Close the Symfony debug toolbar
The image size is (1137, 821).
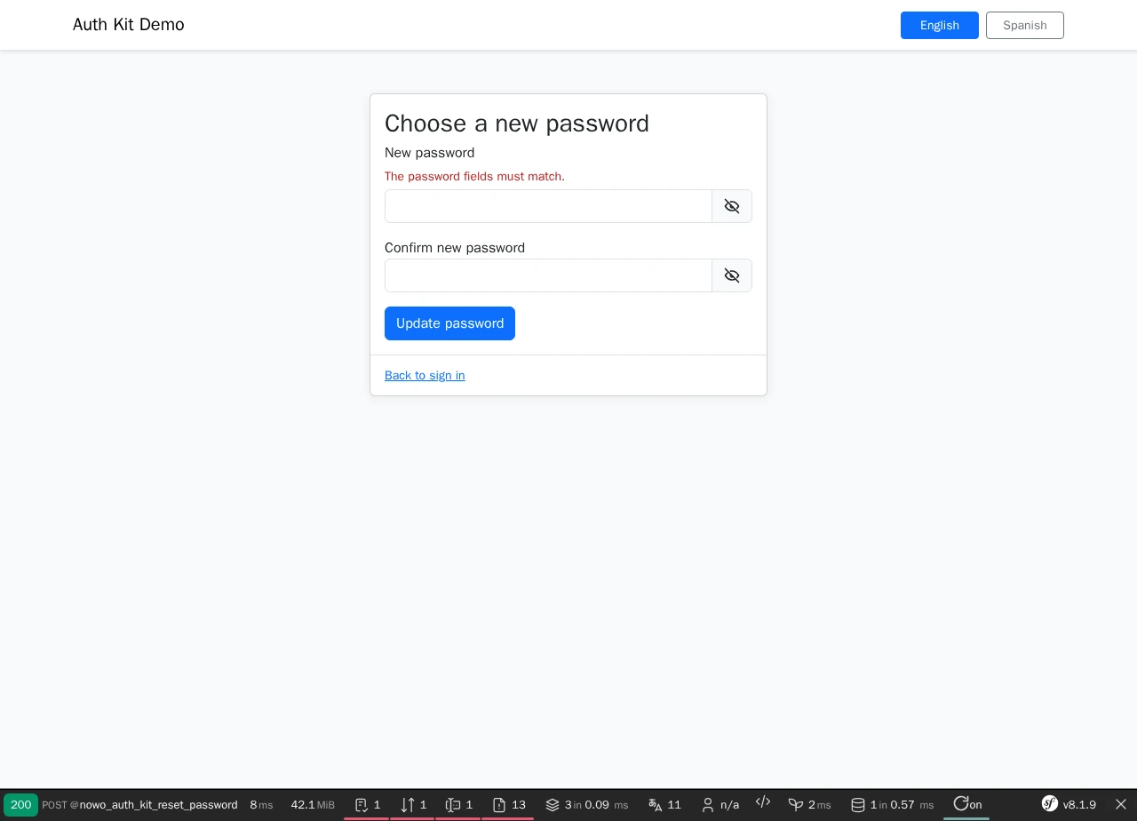click(1121, 805)
